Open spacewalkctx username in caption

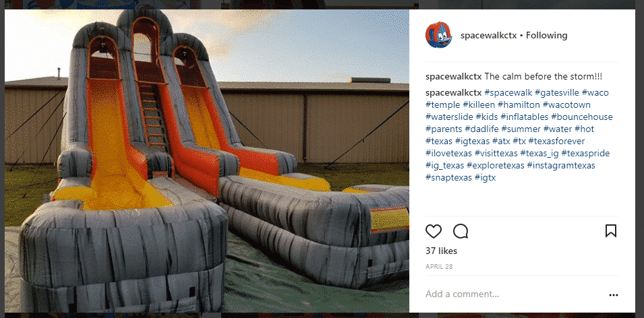coord(453,76)
